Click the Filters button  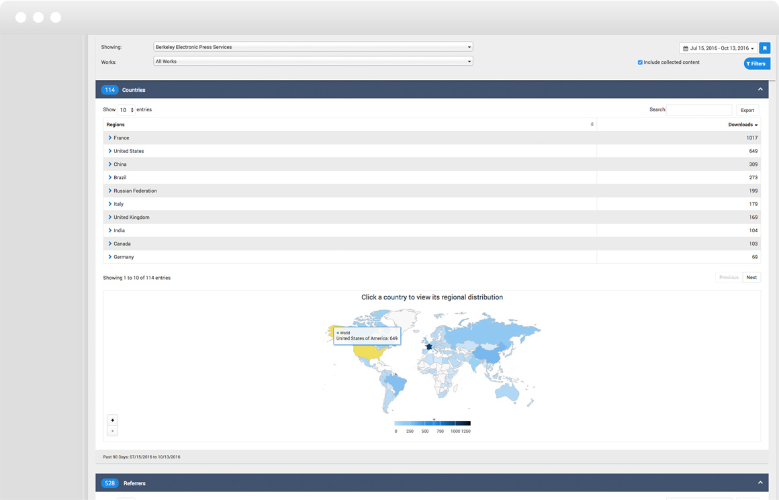point(756,64)
